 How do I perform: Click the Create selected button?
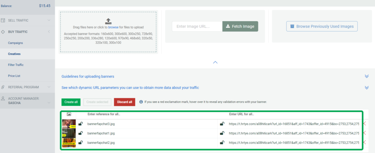coord(97,102)
